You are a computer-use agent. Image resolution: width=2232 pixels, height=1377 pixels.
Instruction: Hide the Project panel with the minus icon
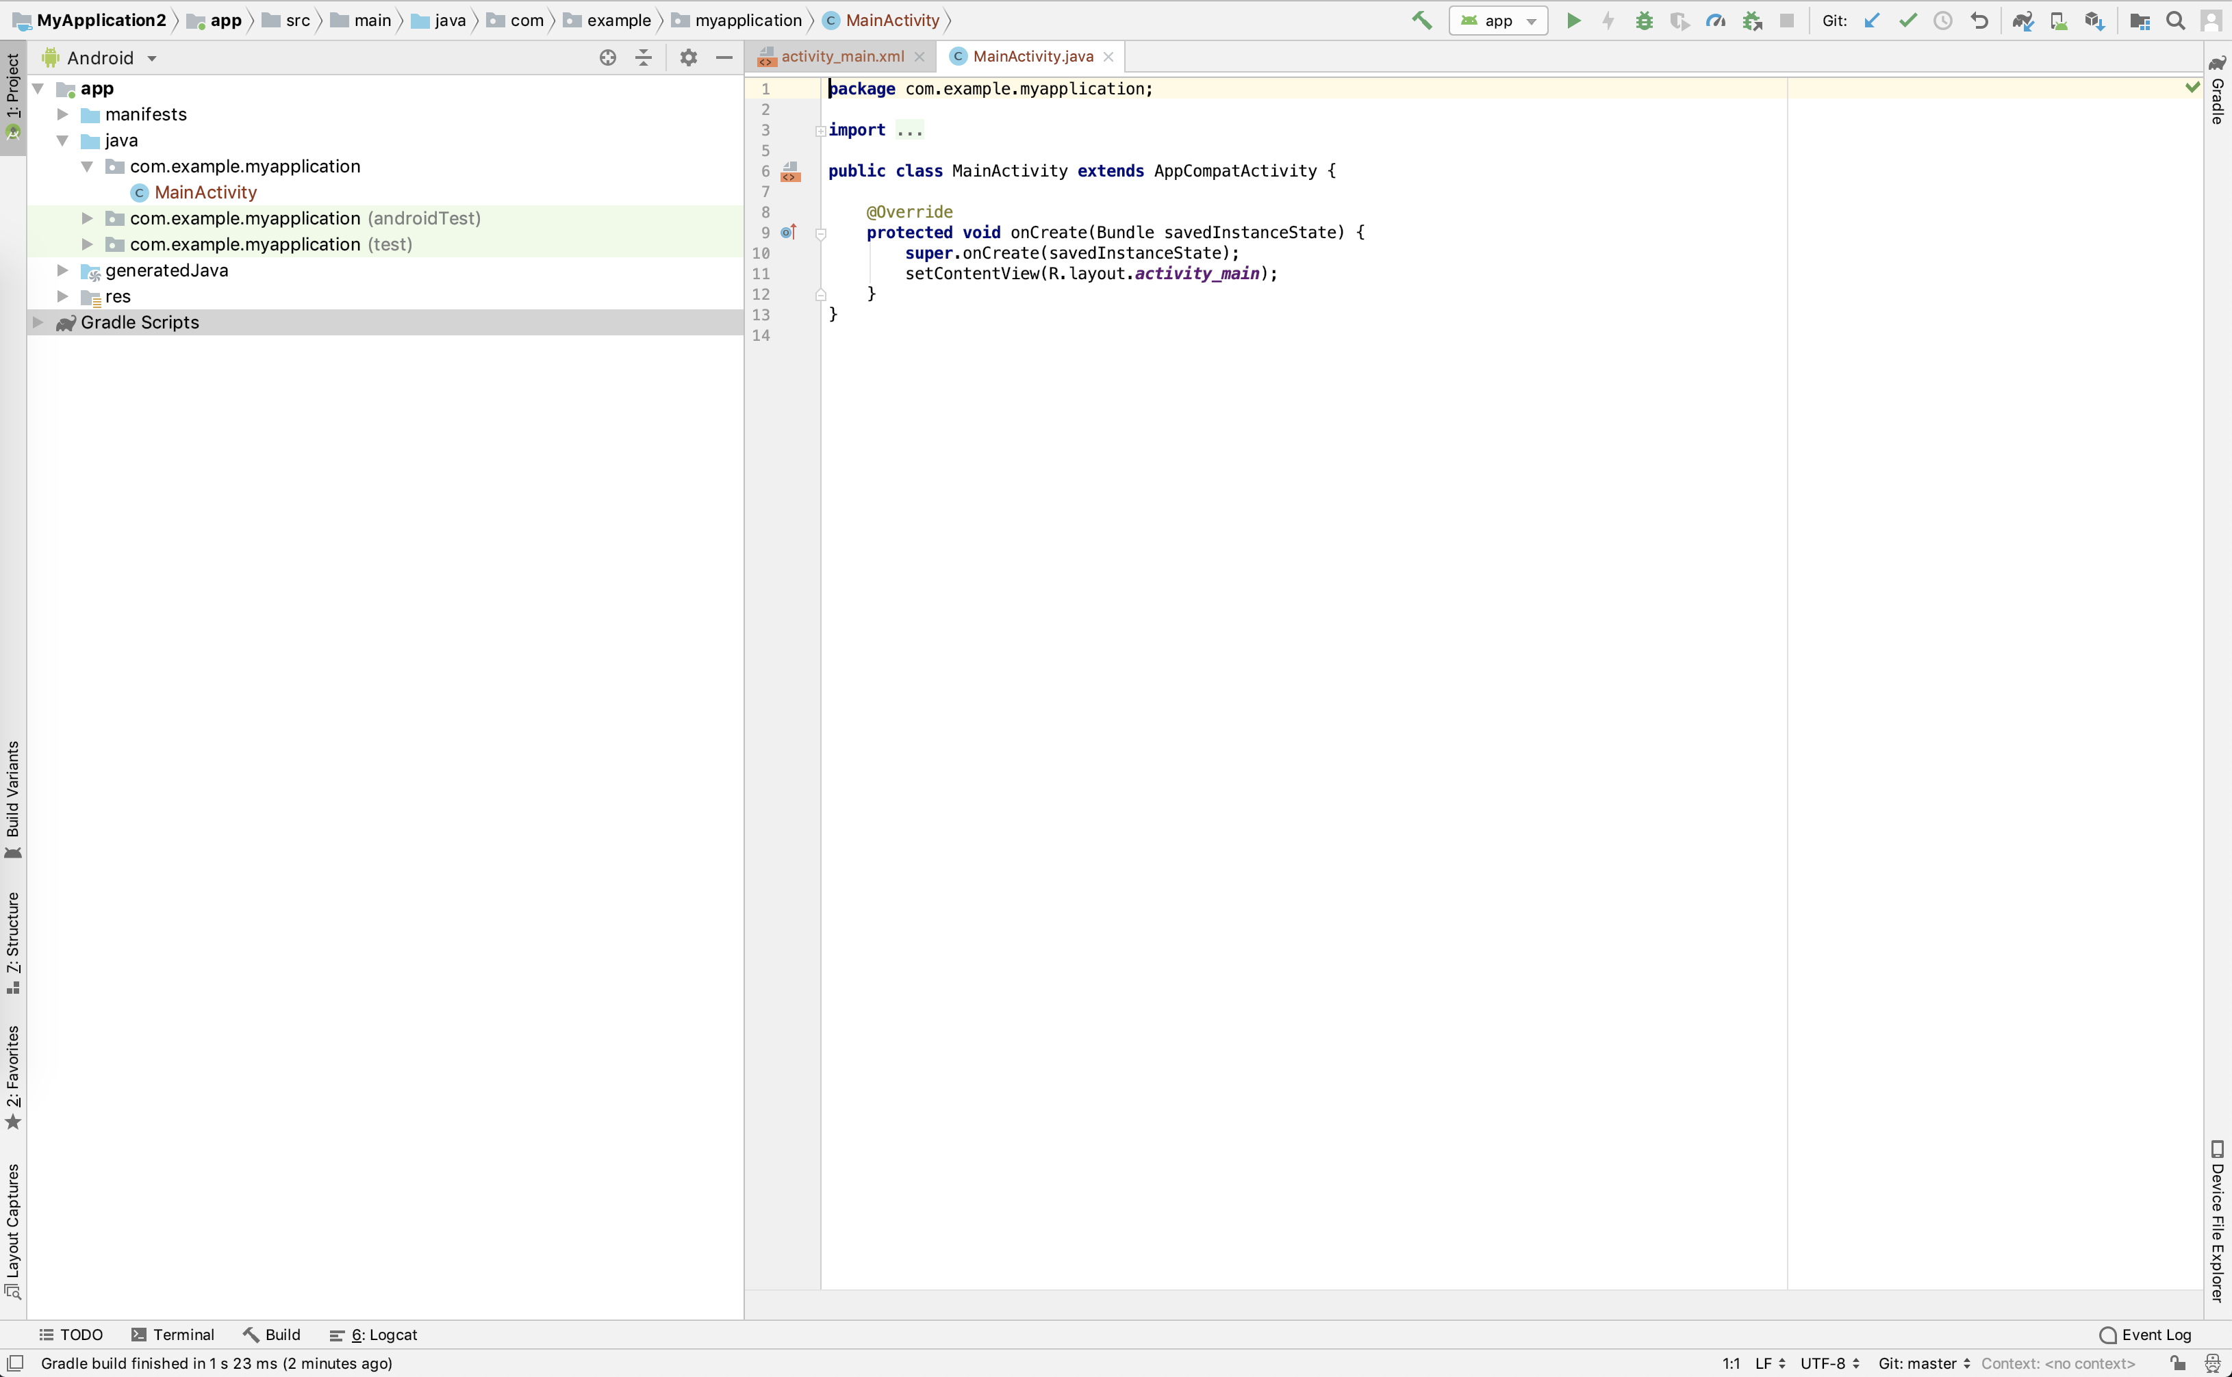pyautogui.click(x=724, y=57)
